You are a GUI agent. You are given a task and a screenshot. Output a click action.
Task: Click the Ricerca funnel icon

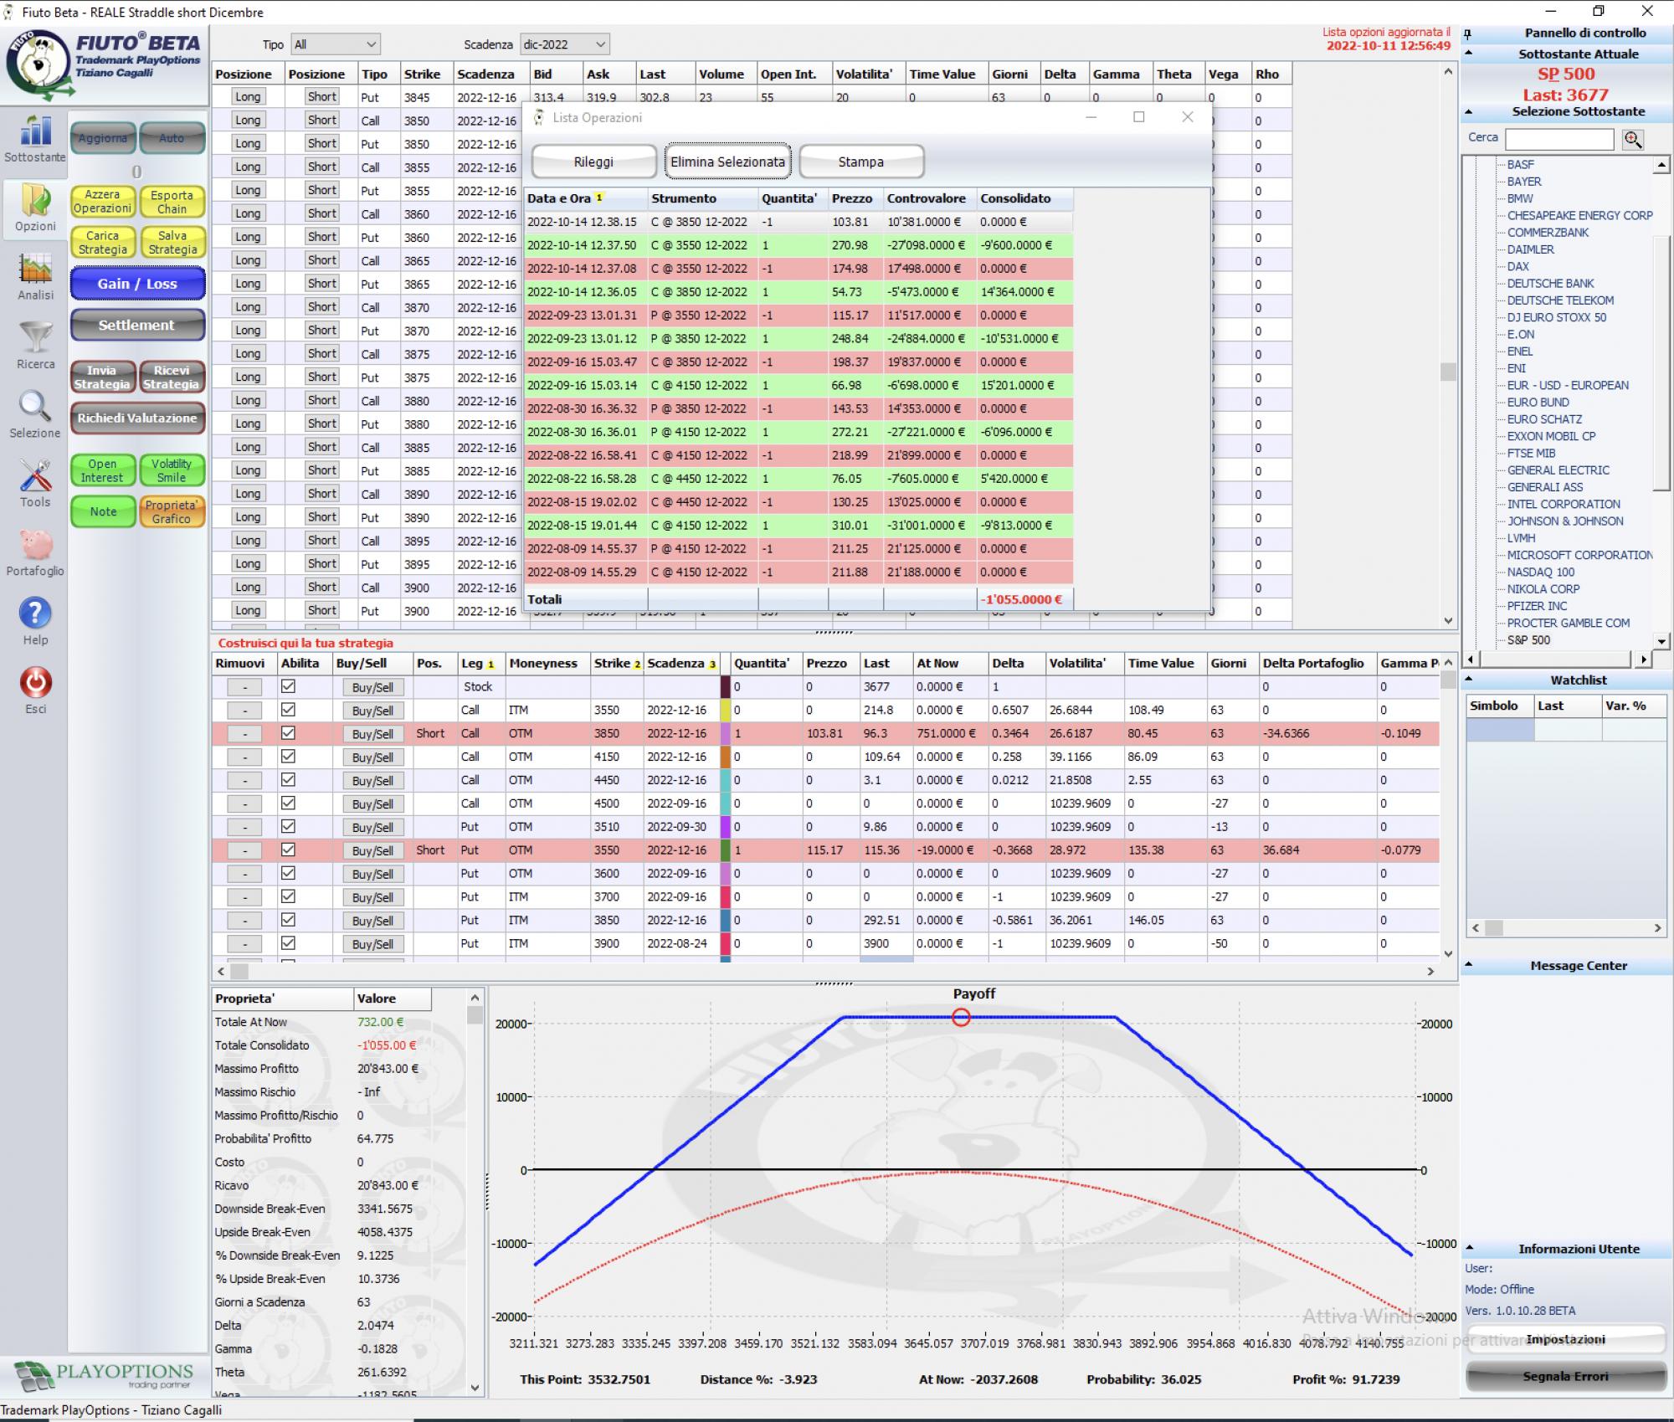(35, 338)
